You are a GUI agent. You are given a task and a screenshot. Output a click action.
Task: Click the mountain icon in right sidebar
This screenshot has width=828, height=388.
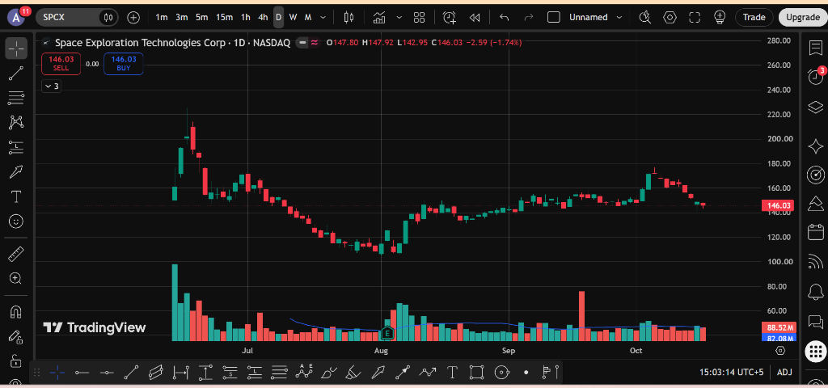click(x=816, y=203)
